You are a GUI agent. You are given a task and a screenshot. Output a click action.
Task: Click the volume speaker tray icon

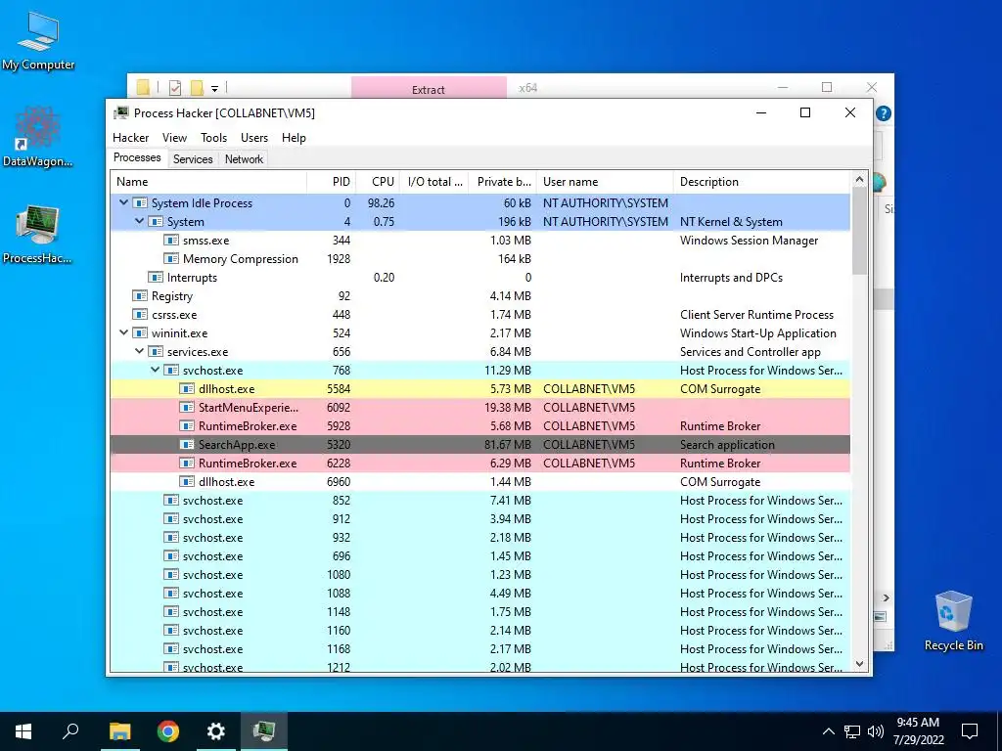[x=876, y=731]
